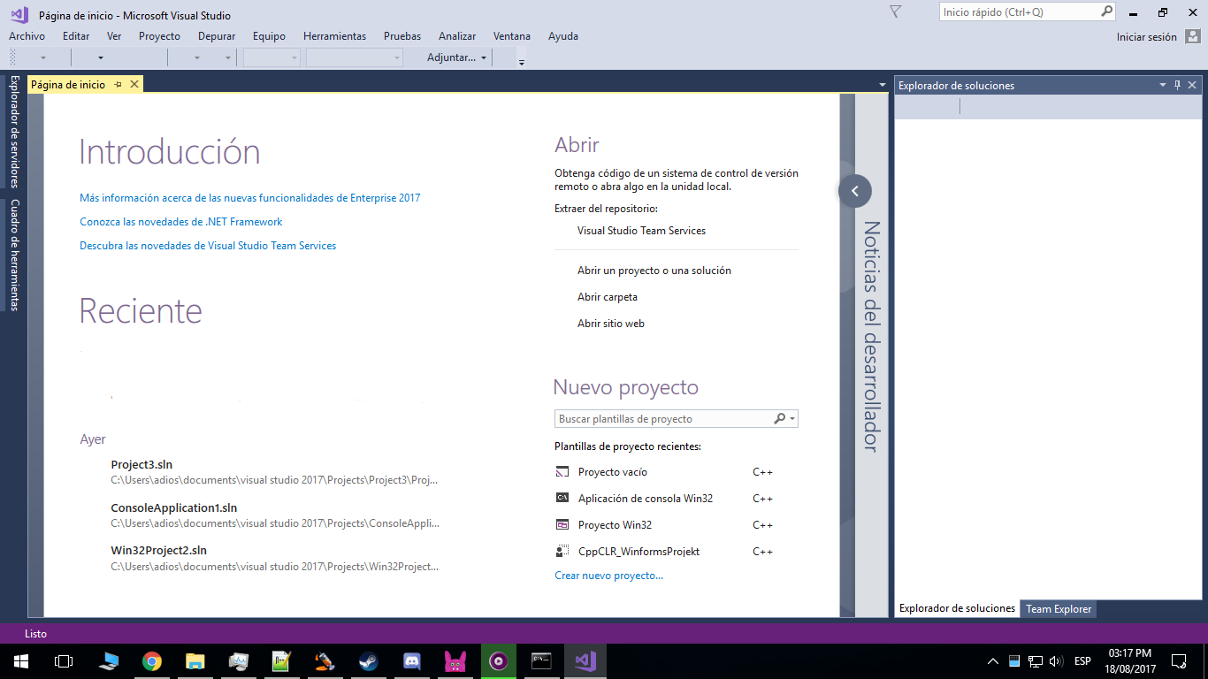Image resolution: width=1208 pixels, height=679 pixels.
Task: Open the Analizar menu
Action: click(x=457, y=36)
